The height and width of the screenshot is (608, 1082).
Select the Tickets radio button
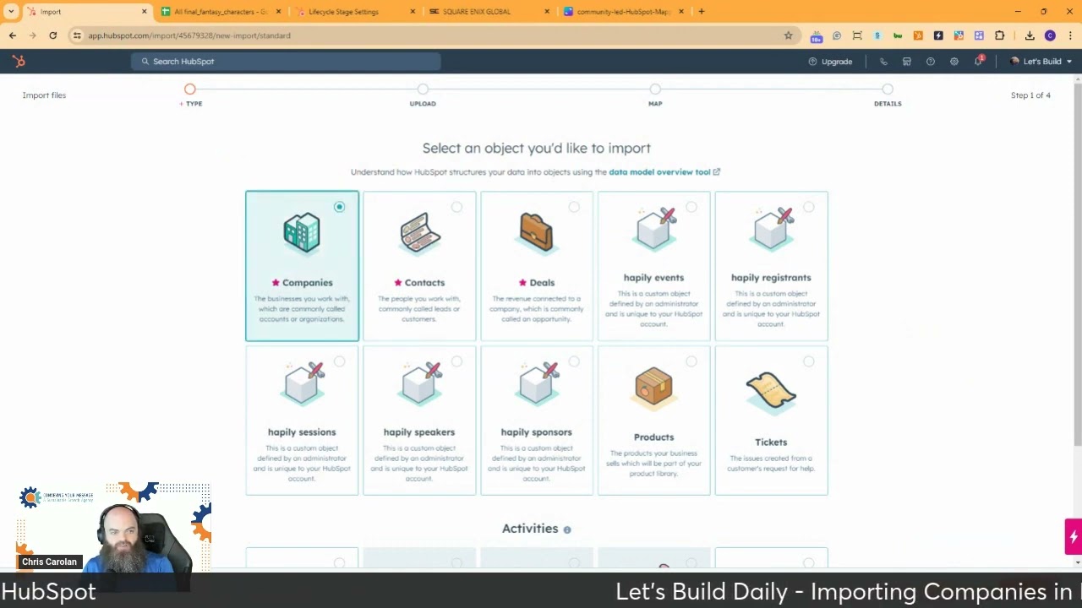[x=809, y=361]
